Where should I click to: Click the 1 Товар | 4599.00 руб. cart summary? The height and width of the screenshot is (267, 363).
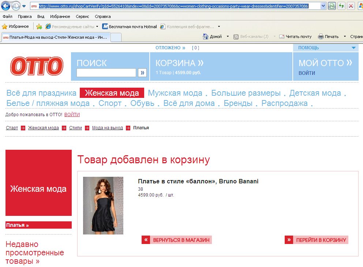coord(178,73)
